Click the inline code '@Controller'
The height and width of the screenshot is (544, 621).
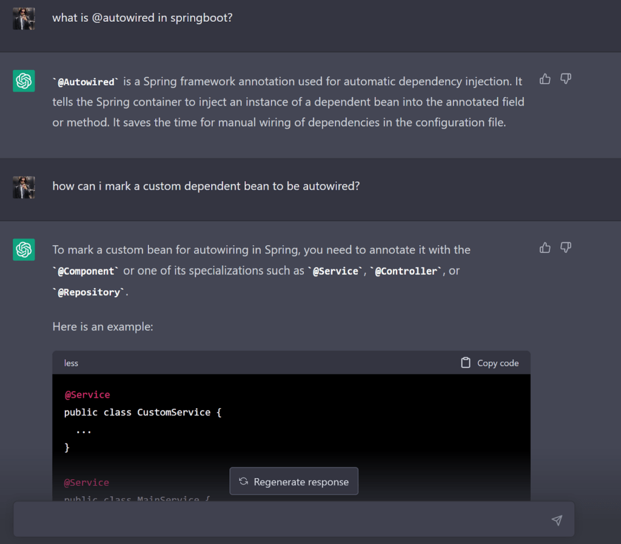406,271
